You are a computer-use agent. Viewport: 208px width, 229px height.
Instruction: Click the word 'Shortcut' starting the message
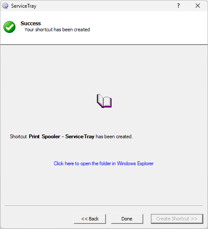tap(18, 137)
